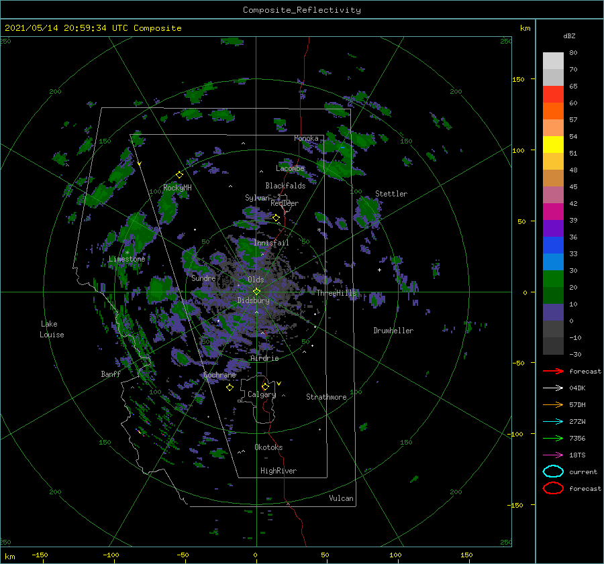Click the Ponoka label

306,138
